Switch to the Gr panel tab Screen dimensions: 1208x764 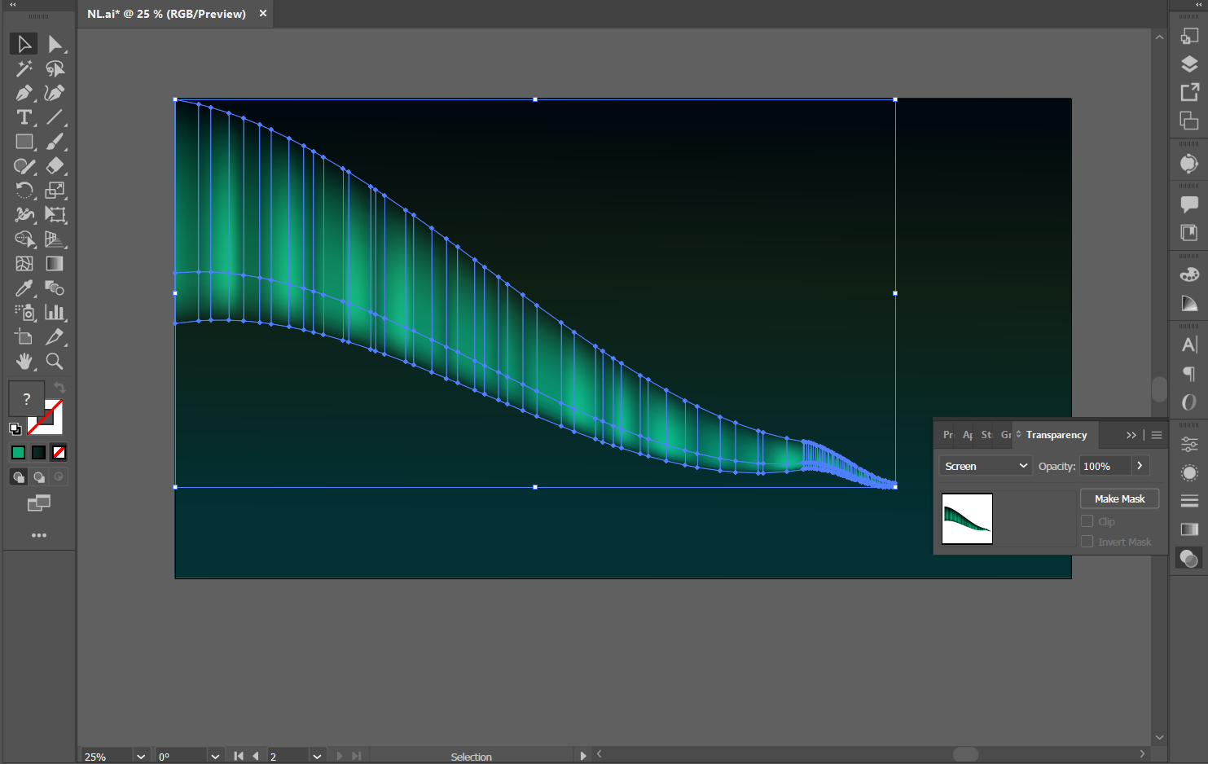pos(1006,435)
